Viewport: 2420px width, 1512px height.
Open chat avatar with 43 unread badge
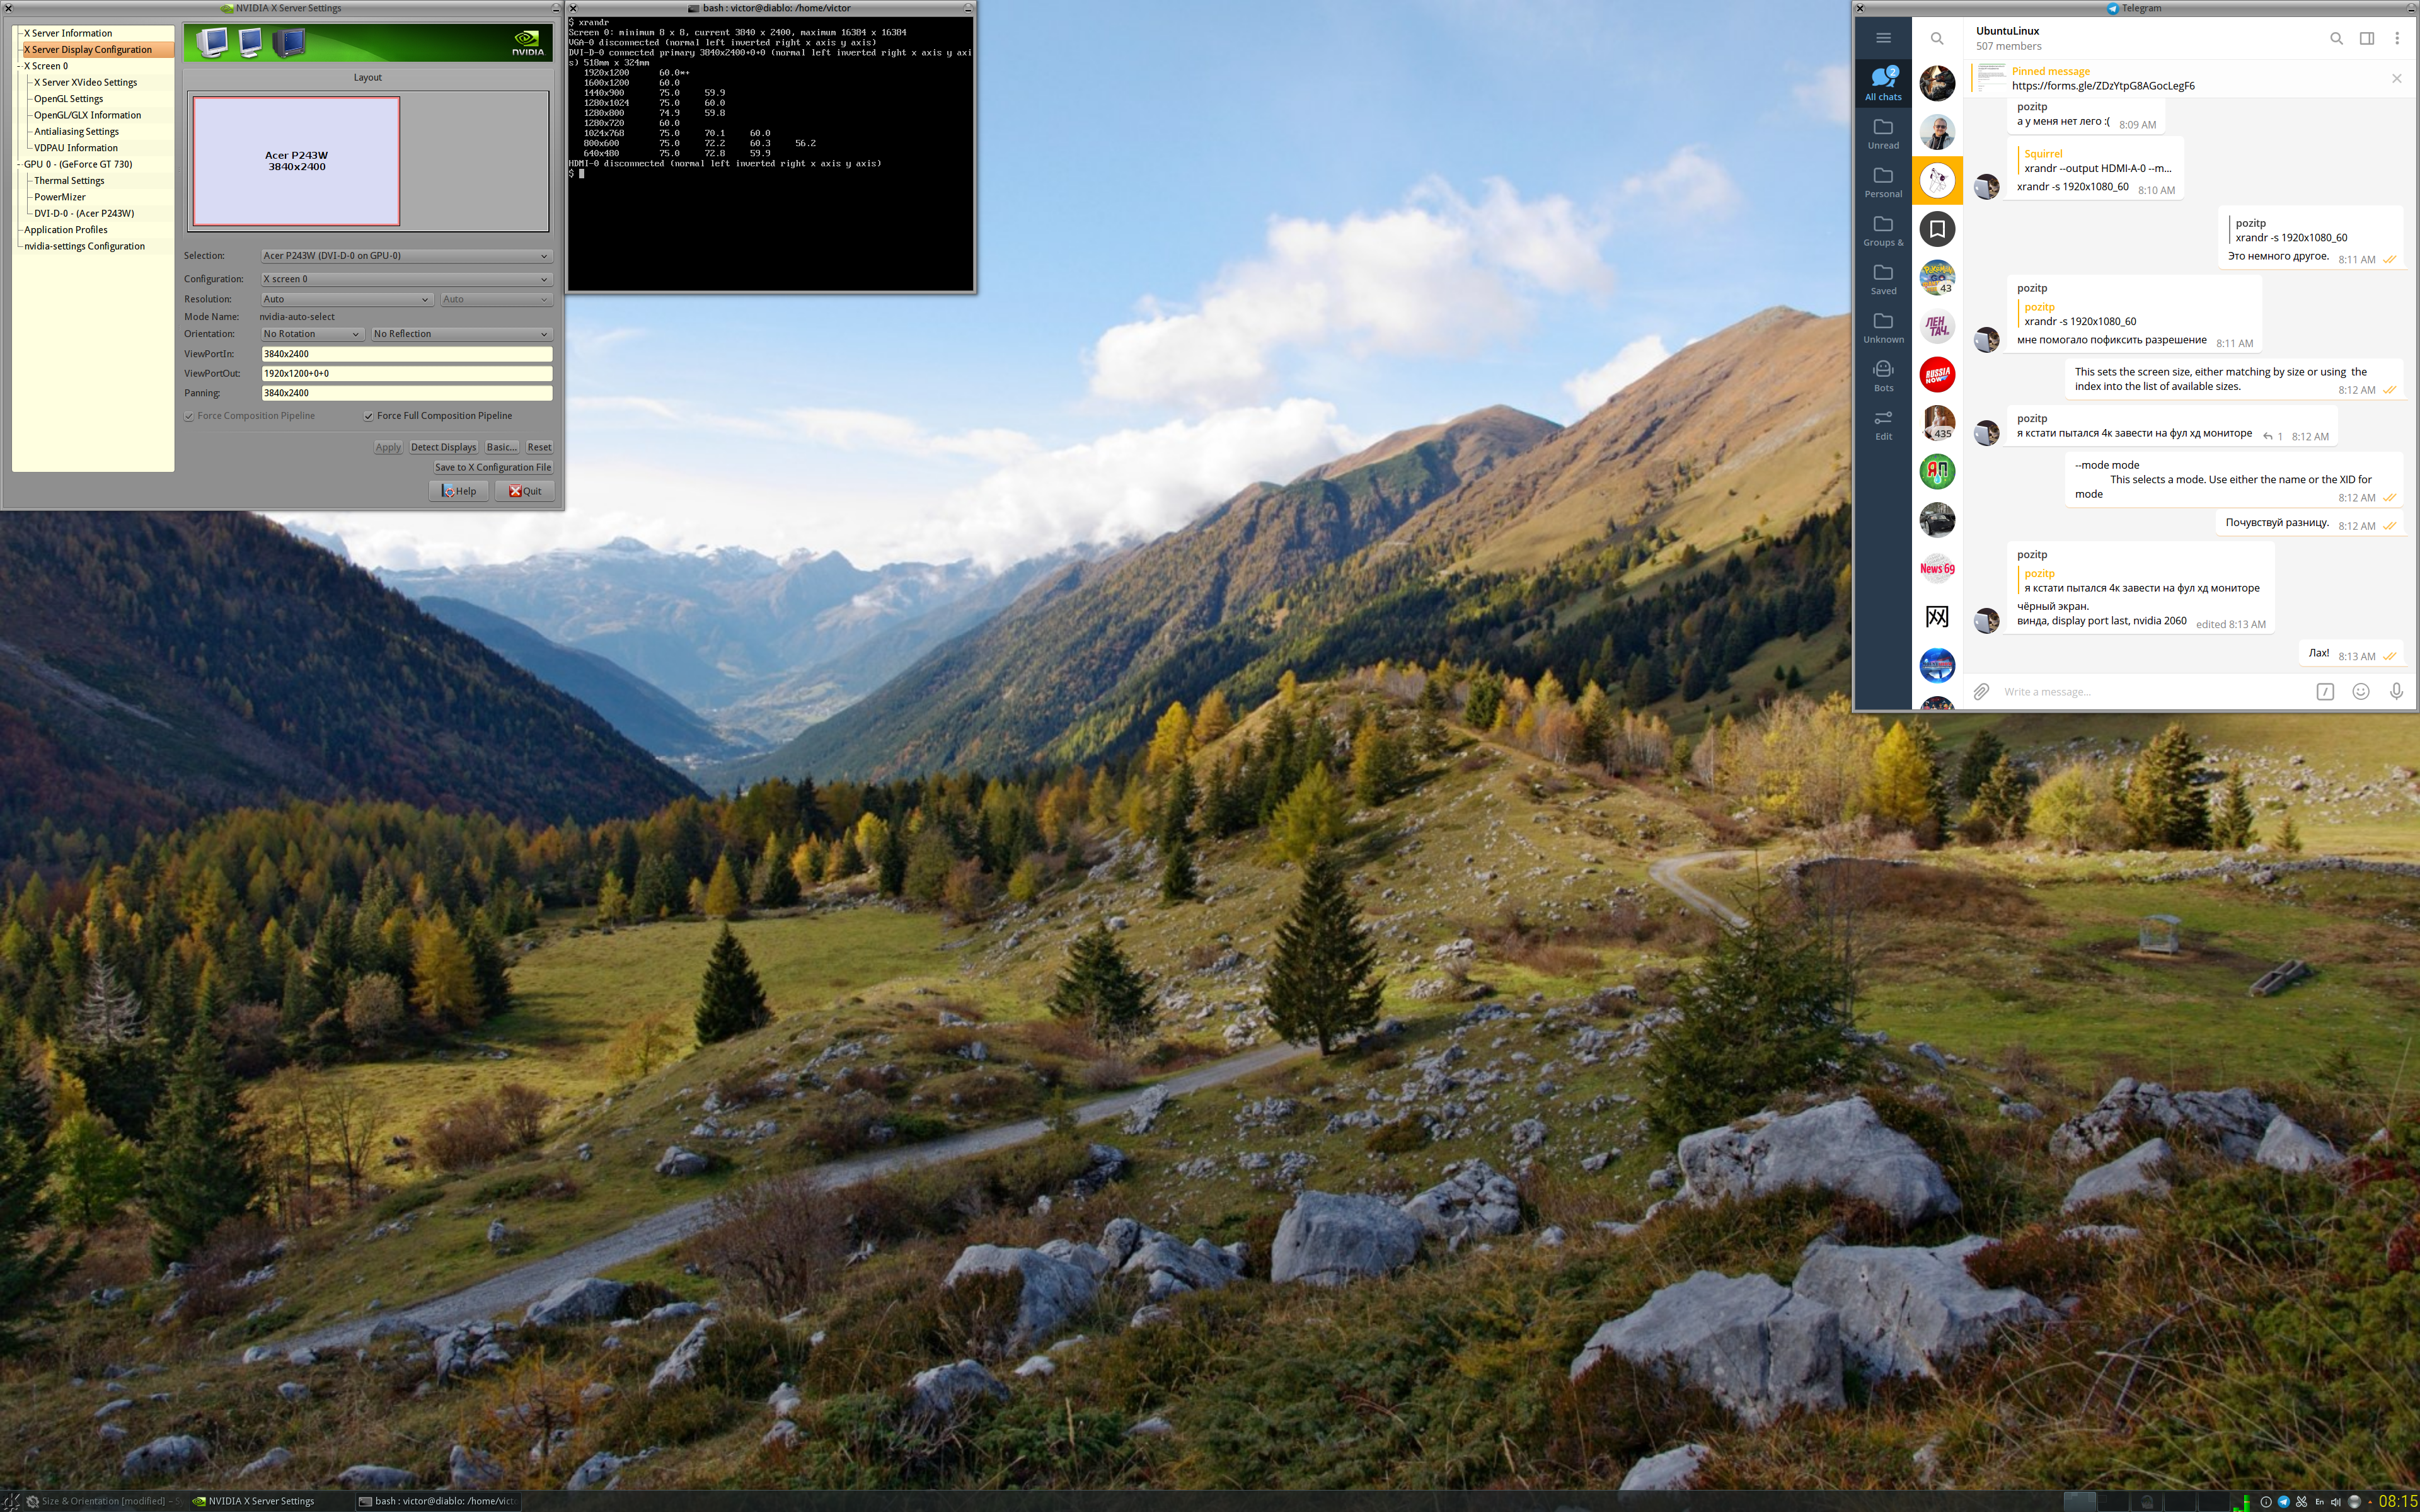[x=1937, y=277]
